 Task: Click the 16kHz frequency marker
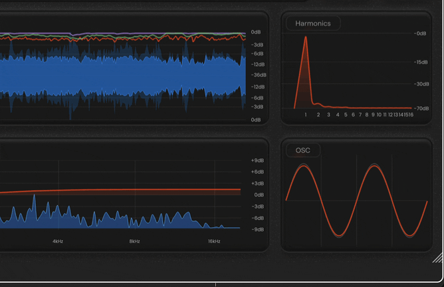pyautogui.click(x=214, y=241)
